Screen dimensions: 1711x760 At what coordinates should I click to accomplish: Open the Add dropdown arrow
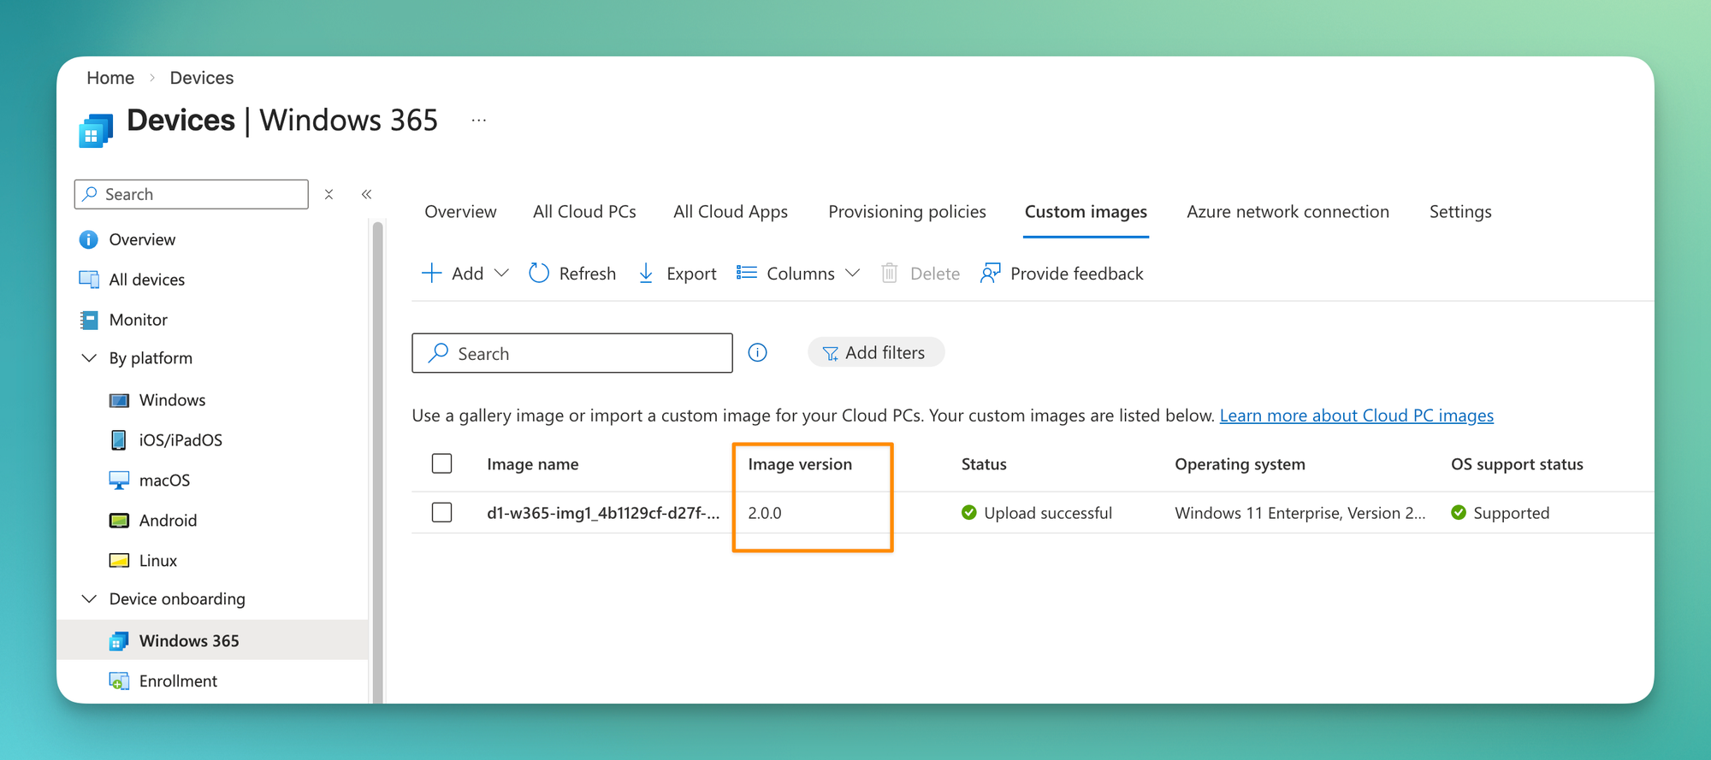pos(502,274)
